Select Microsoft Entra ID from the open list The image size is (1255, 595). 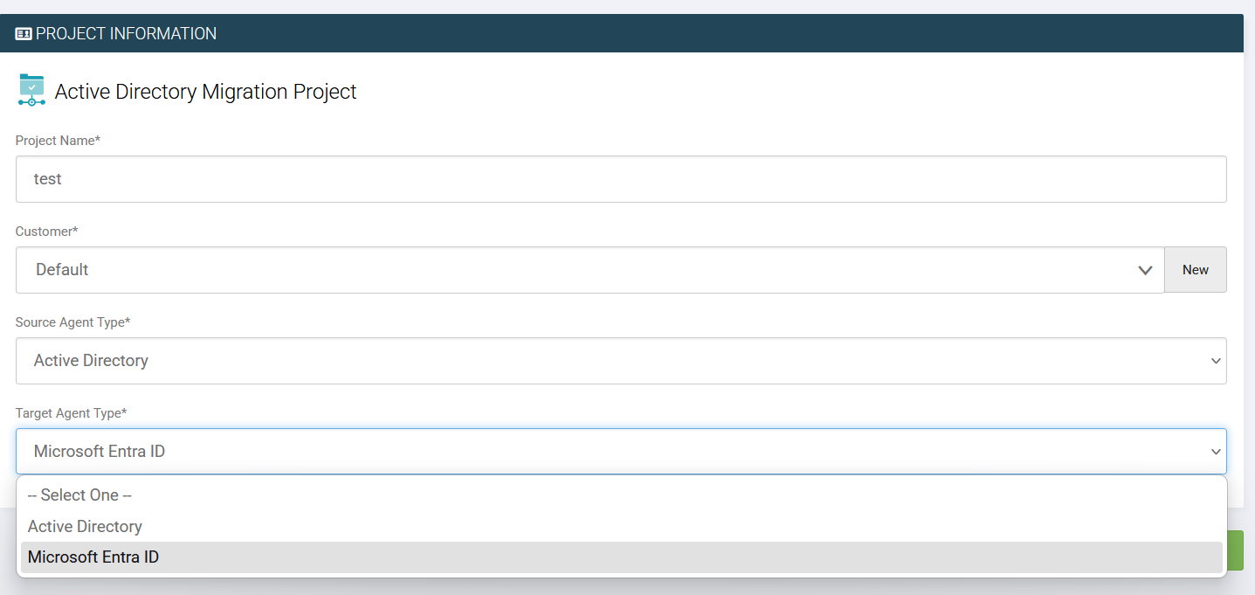coord(93,557)
